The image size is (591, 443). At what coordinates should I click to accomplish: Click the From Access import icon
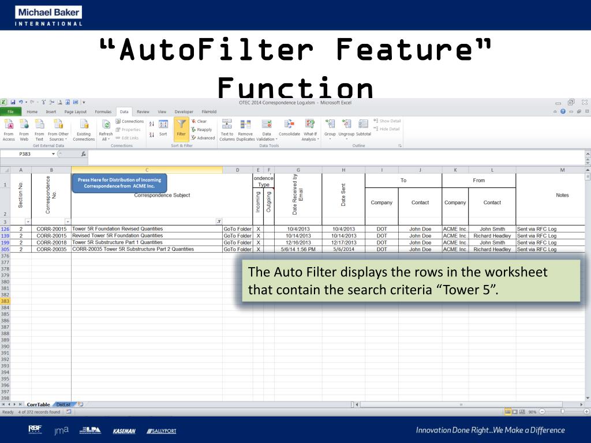point(8,130)
